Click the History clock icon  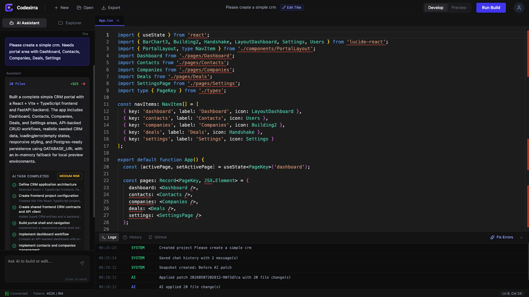point(125,237)
